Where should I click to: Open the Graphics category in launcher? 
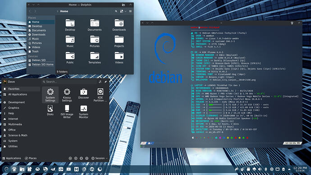coord(21,108)
